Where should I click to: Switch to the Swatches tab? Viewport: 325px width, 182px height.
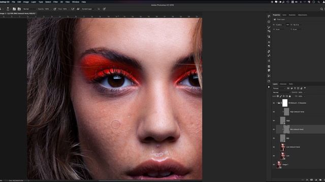[292, 15]
